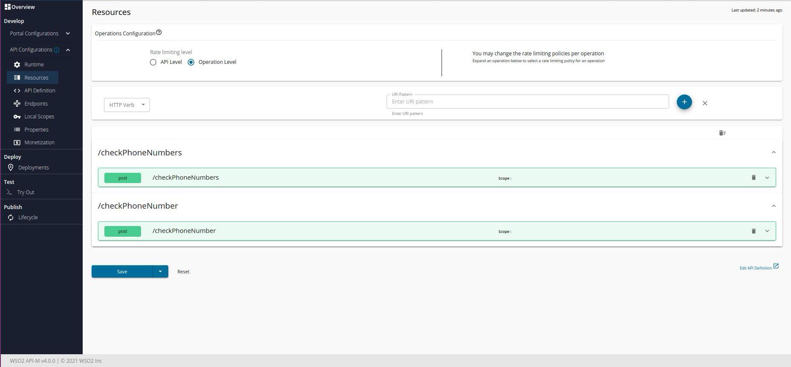Delete the /checkPhoneNumber post operation via trash icon
Image resolution: width=791 pixels, height=367 pixels.
[753, 231]
